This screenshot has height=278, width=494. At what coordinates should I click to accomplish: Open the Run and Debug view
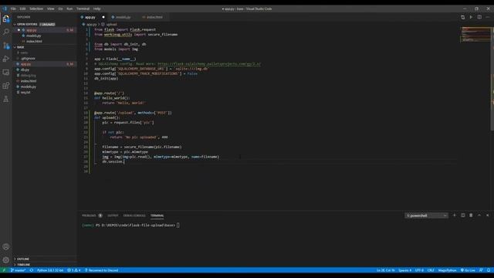point(6,59)
